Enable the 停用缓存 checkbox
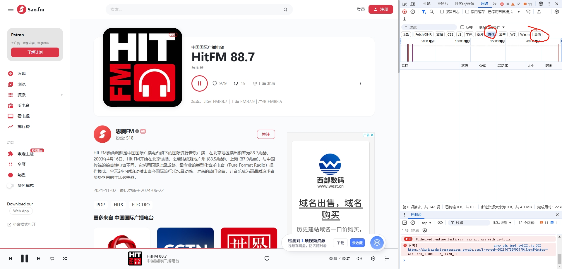 467,12
